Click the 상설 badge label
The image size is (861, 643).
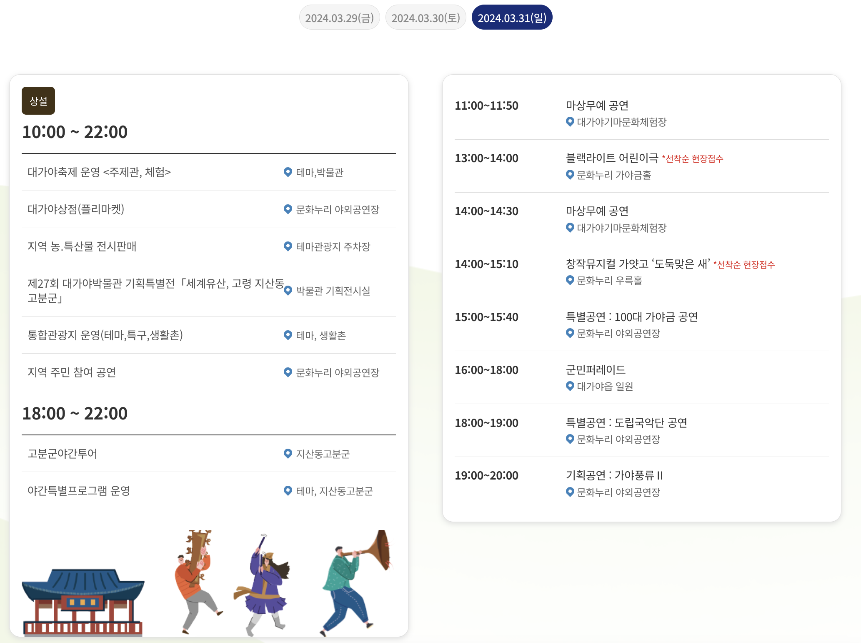tap(38, 101)
